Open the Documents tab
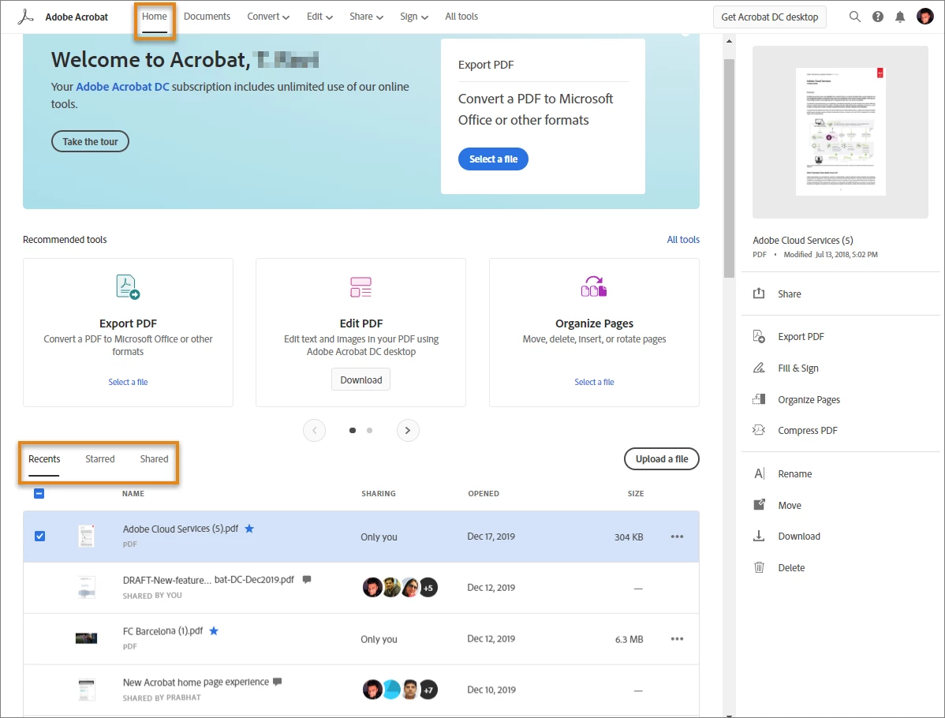Viewport: 945px width, 718px height. tap(207, 17)
